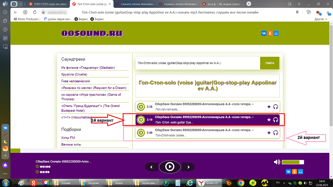
Task: Open Гнев человеческий soundtrack link
Action: [x=75, y=81]
